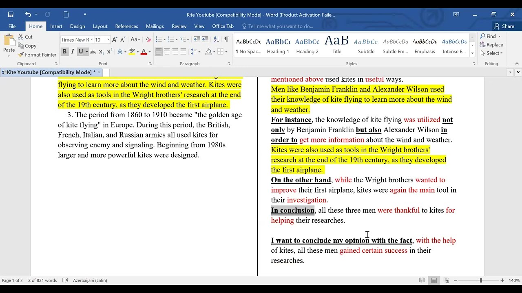Toggle Align Left for the paragraph

click(x=159, y=52)
